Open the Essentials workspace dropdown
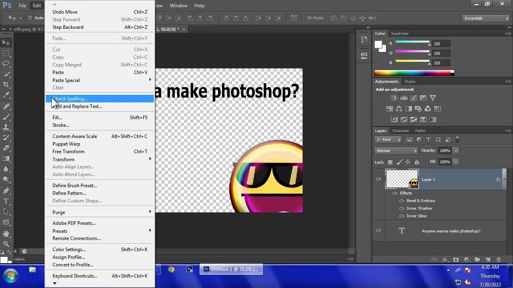This screenshot has width=513, height=288. (x=486, y=18)
